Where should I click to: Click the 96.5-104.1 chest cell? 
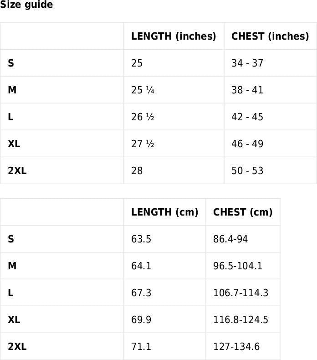click(238, 266)
